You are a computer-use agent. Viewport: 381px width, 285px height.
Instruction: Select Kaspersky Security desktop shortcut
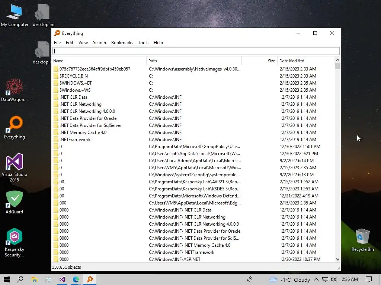15,242
